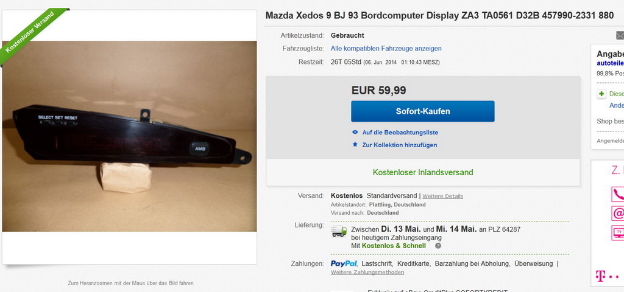This screenshot has height=292, width=624.
Task: Add item via 'Auf die Beobachtungsliste'
Action: coord(400,133)
